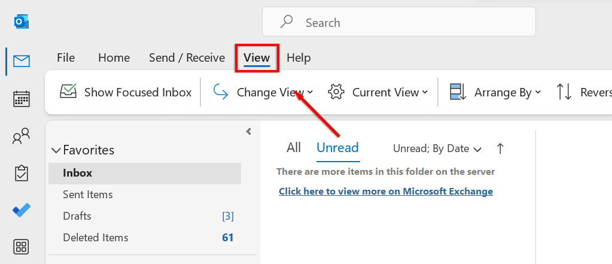Click the Outlook logo icon
This screenshot has width=612, height=264.
[22, 22]
